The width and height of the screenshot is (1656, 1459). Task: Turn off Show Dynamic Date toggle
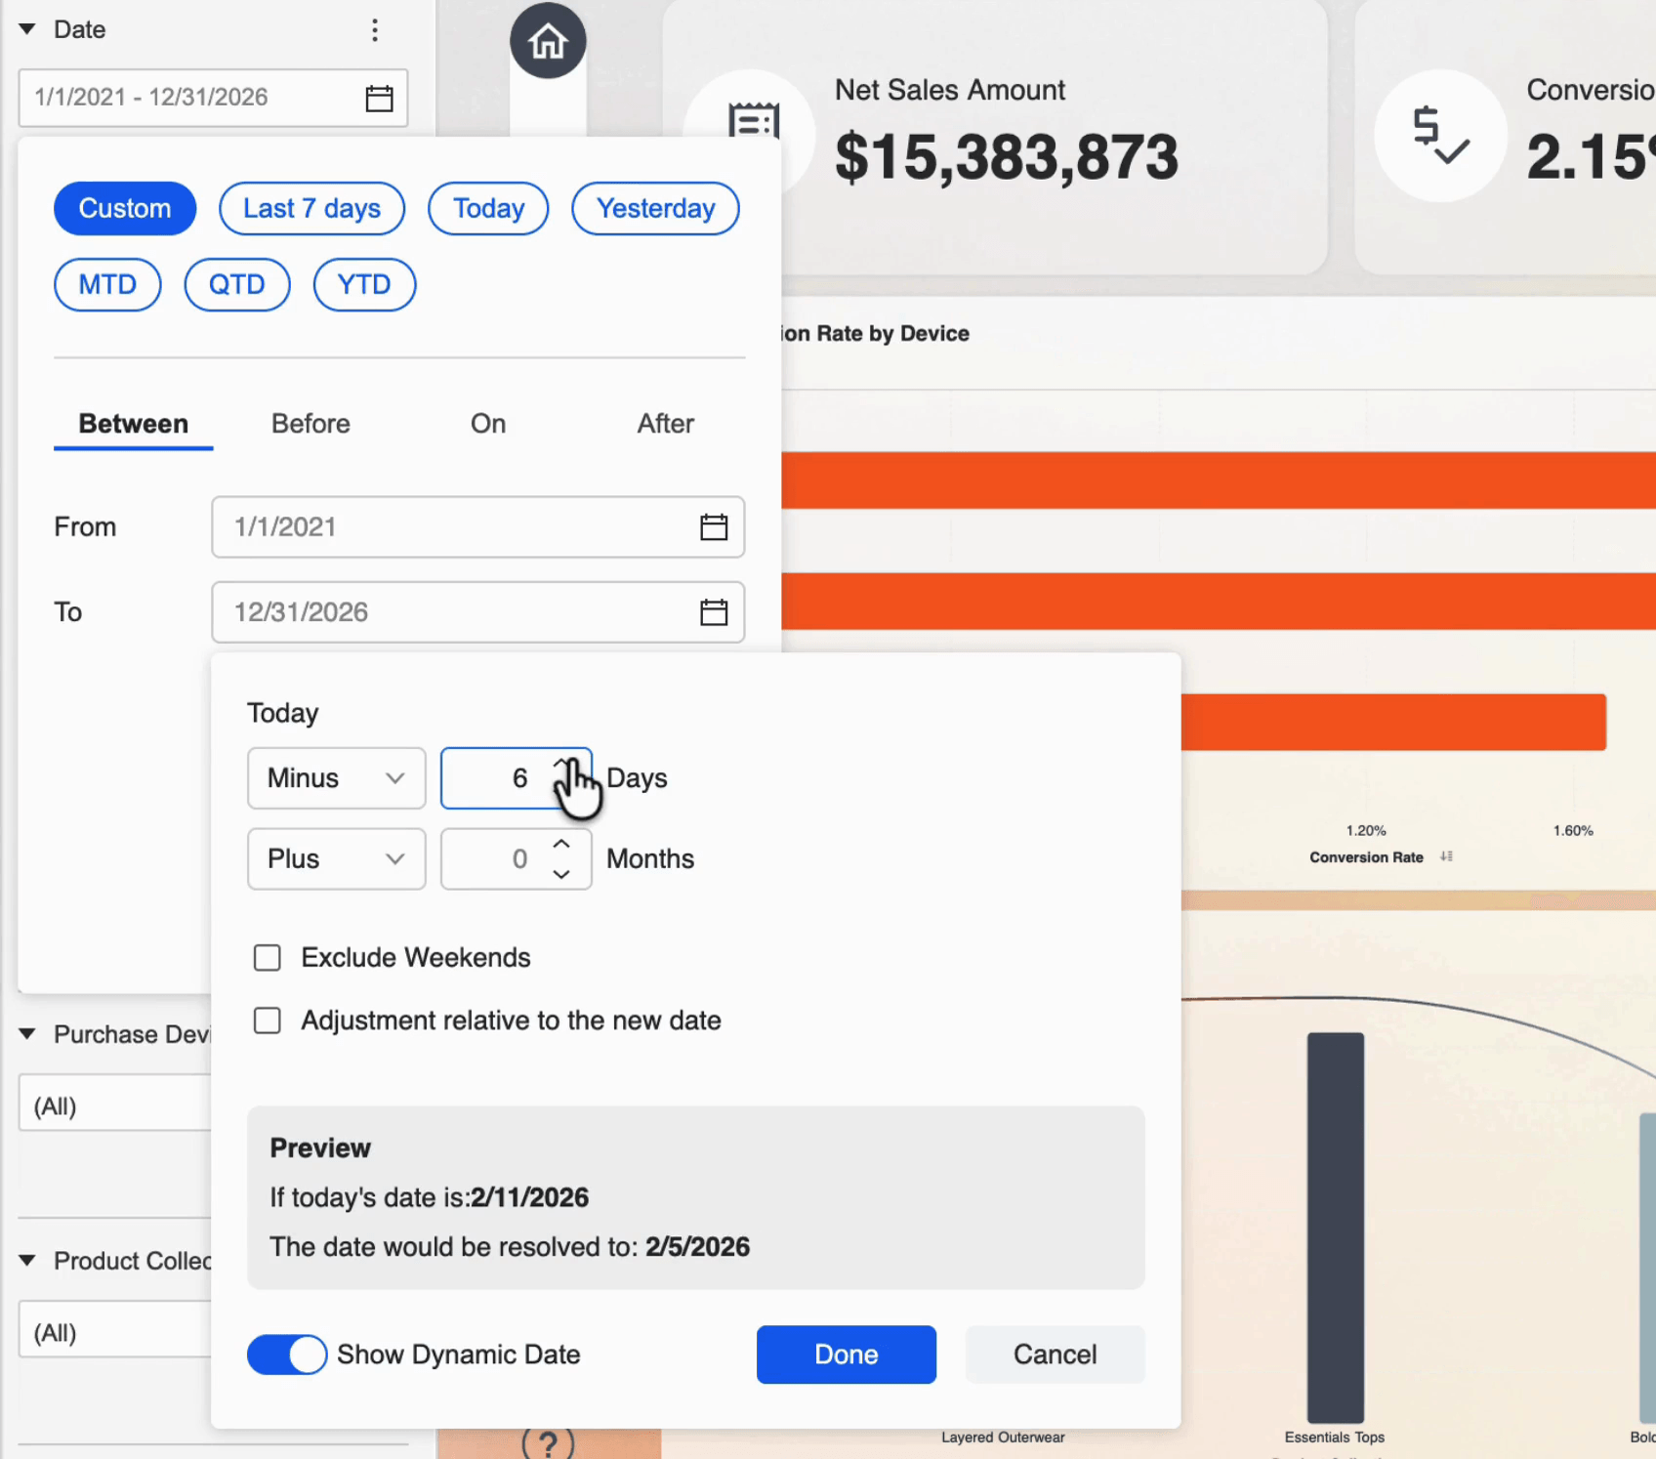click(287, 1355)
